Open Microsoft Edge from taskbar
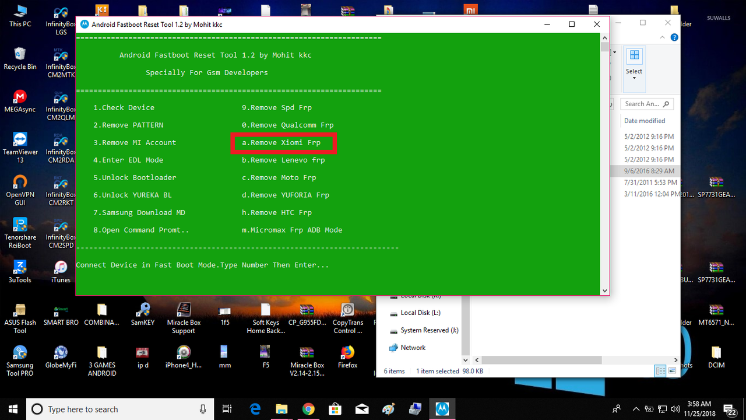The width and height of the screenshot is (746, 420). click(x=255, y=409)
